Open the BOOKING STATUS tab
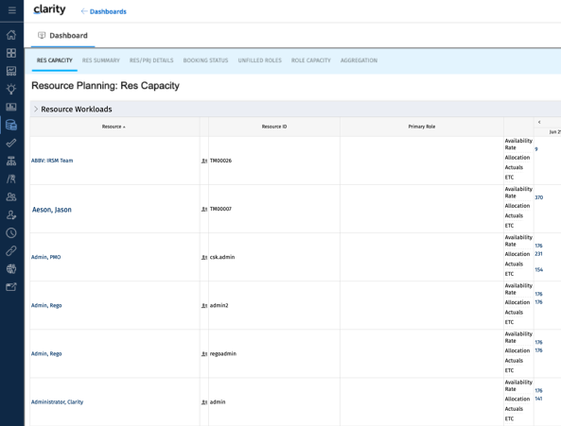The width and height of the screenshot is (561, 426). point(205,60)
